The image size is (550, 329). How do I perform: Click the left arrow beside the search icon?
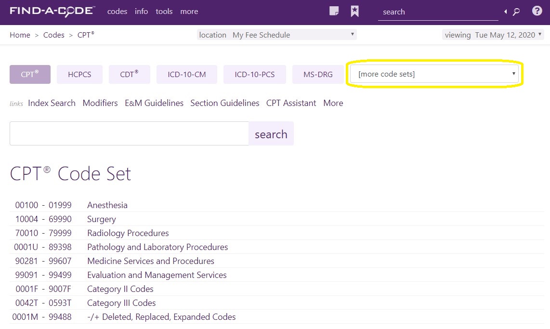[506, 12]
